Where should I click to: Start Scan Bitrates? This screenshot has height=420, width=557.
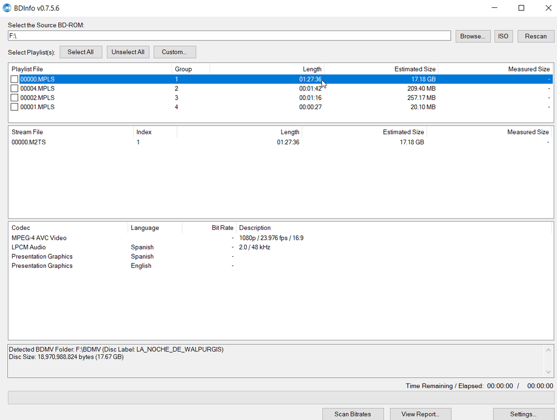353,414
